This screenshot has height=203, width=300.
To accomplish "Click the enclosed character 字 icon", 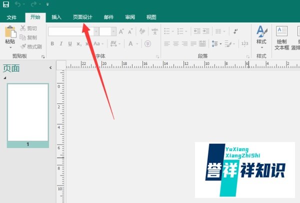I will coord(147,44).
